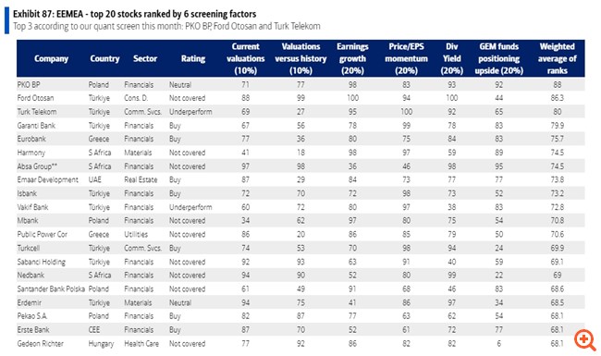Click Emaar Development in the table

click(47, 179)
